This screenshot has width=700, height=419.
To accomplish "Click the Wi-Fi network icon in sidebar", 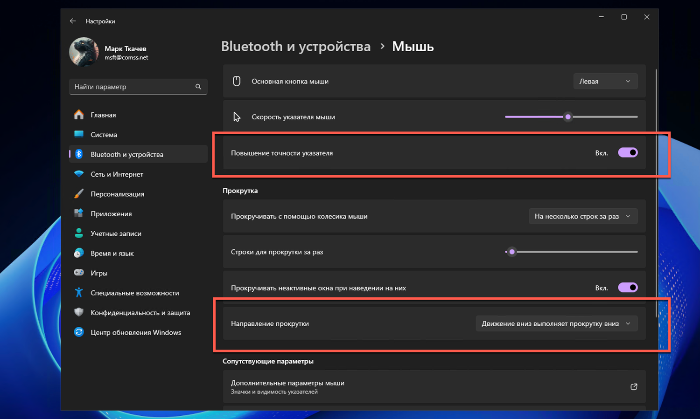I will point(79,174).
